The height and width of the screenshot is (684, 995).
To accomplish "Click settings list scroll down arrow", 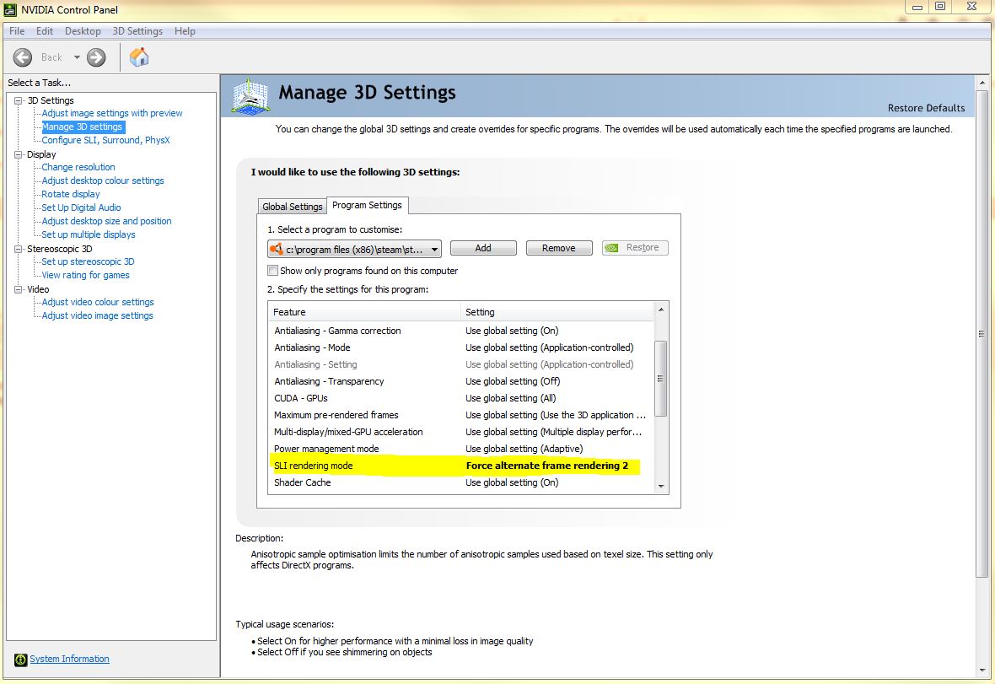I will [660, 486].
